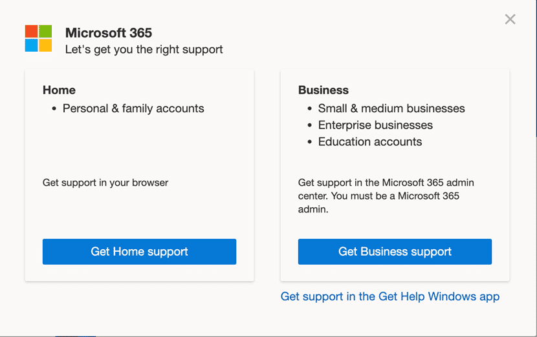The image size is (537, 337).
Task: Open the Get Help Windows app link
Action: pos(390,296)
